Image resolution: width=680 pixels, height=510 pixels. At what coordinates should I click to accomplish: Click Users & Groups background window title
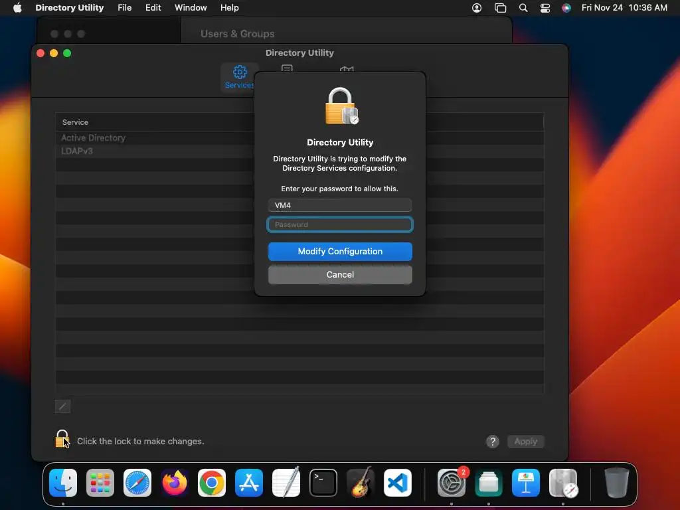(237, 34)
